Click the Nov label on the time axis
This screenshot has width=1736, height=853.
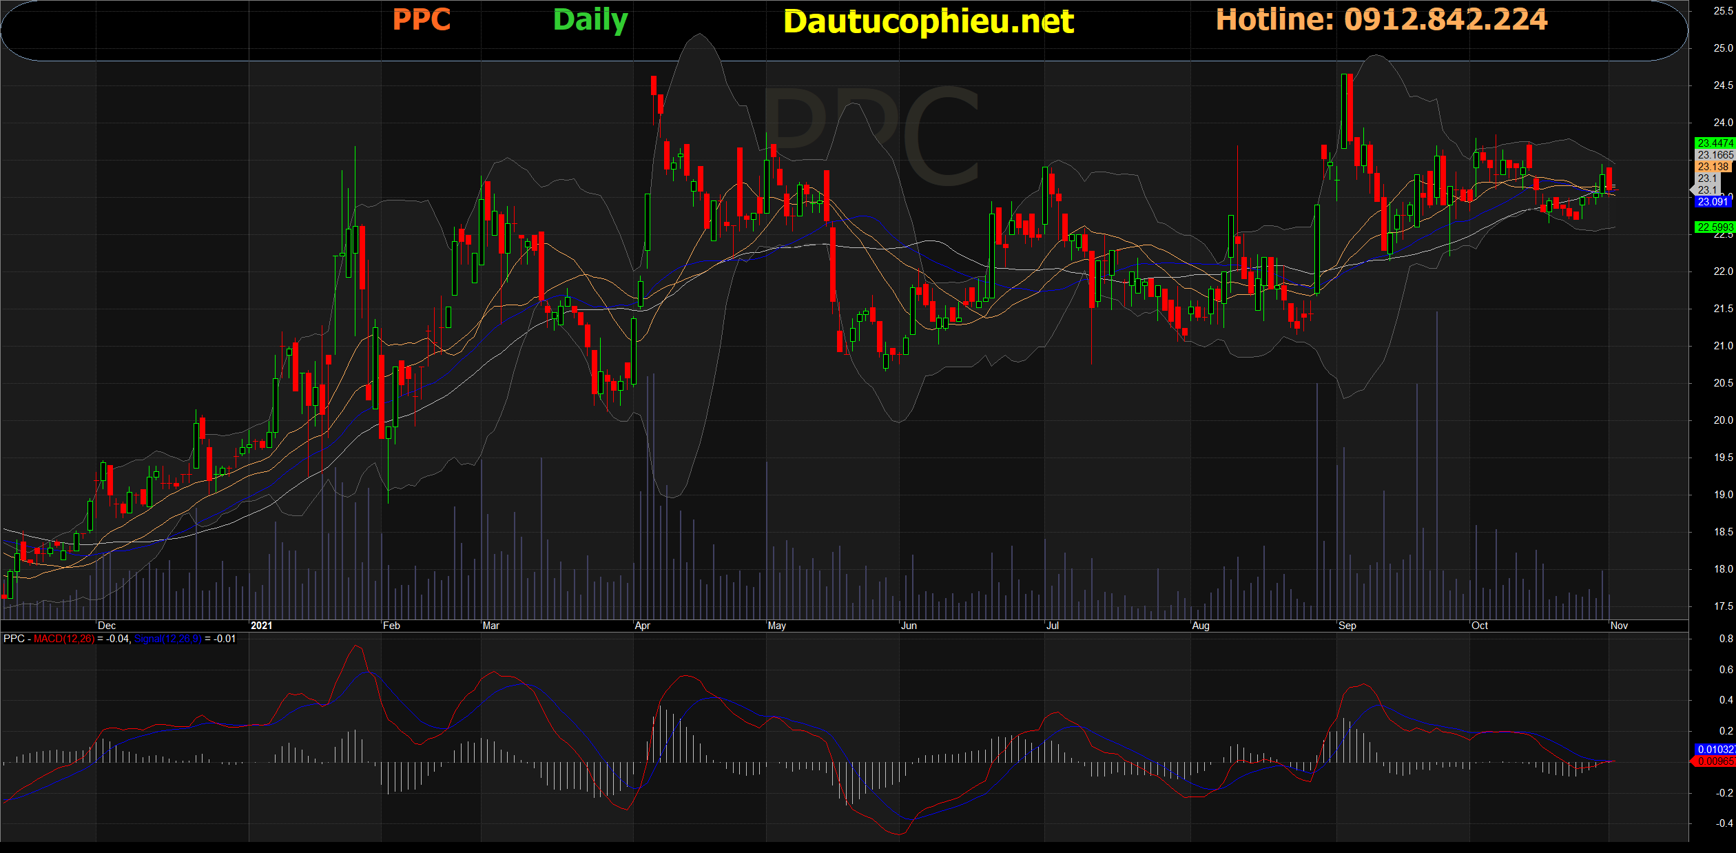coord(1619,626)
